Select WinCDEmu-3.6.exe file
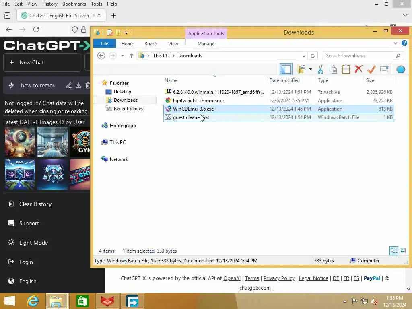Screen dimensions: 412x309 pyautogui.click(x=279, y=109)
